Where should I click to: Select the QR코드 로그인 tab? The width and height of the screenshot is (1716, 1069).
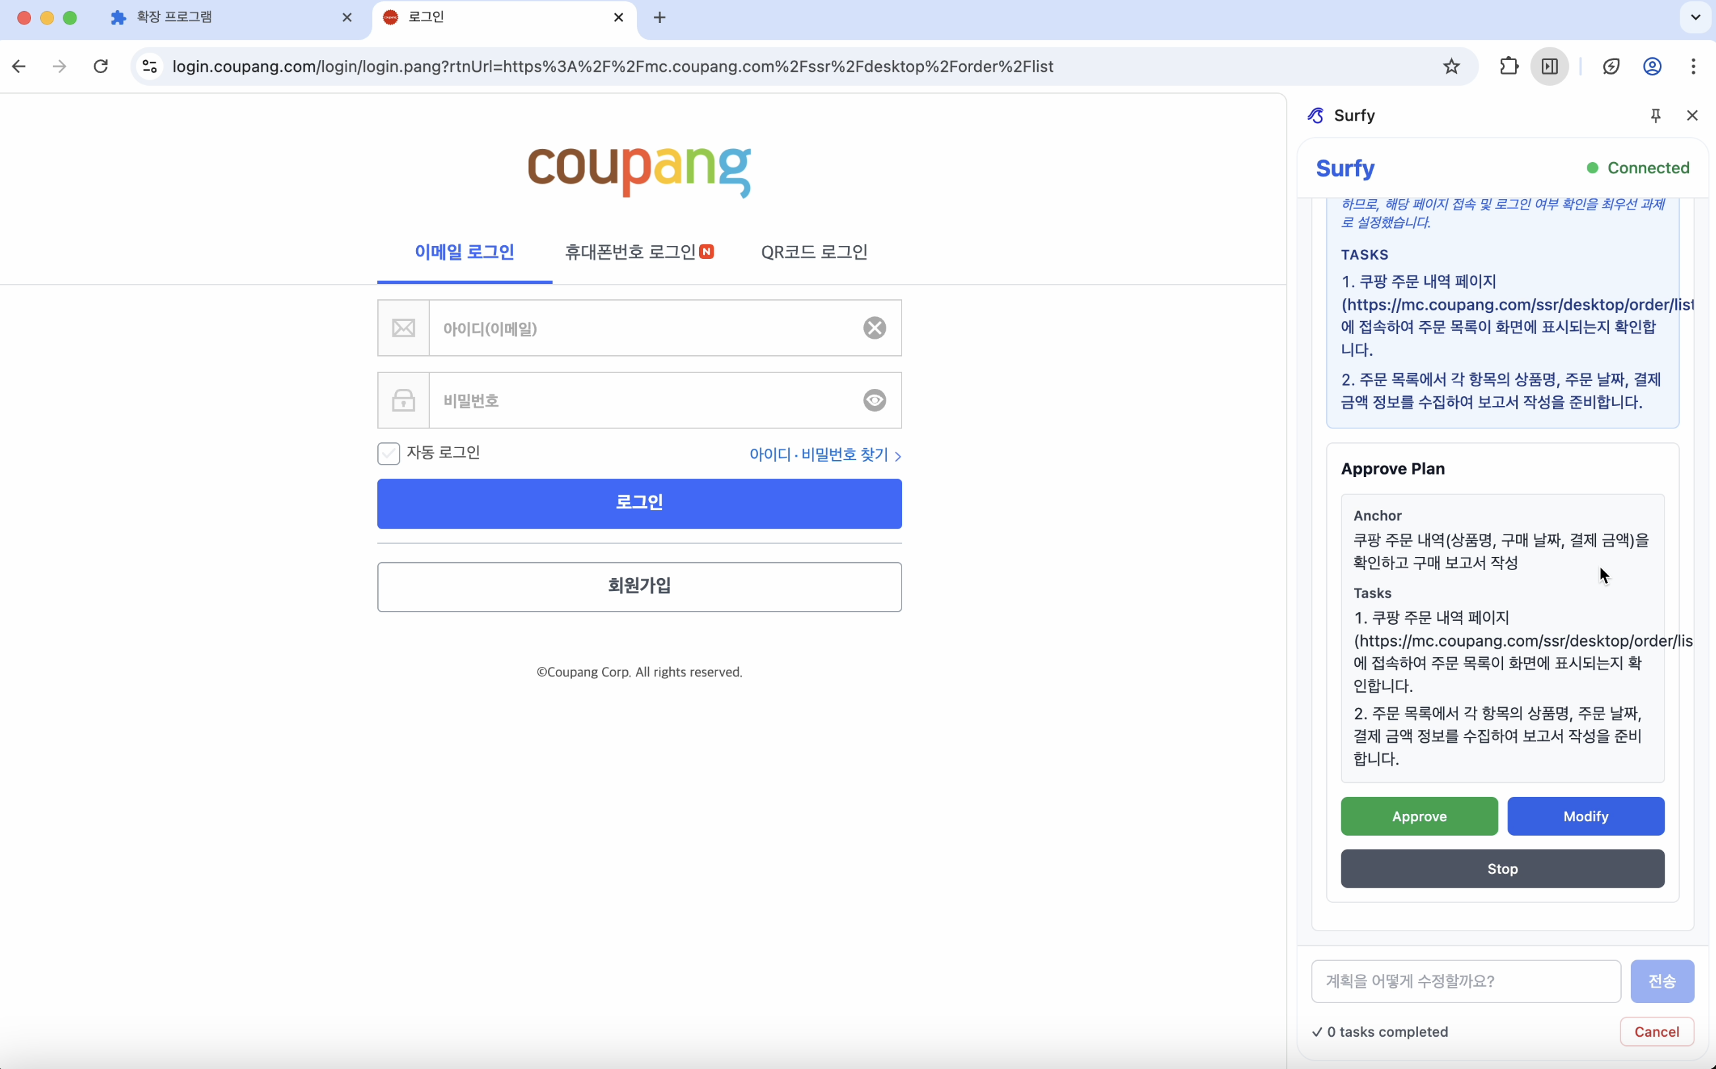click(813, 252)
